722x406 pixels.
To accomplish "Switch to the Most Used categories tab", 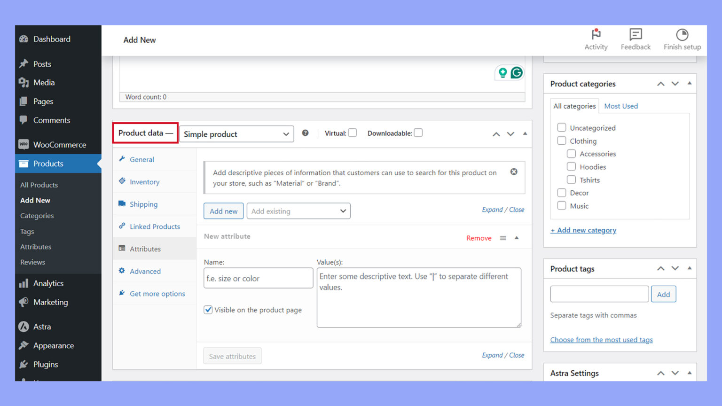I will [x=621, y=106].
